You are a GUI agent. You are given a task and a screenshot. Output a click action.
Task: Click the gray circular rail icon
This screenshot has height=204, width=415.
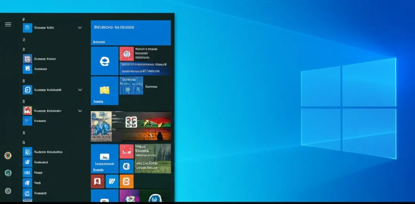tap(8, 191)
